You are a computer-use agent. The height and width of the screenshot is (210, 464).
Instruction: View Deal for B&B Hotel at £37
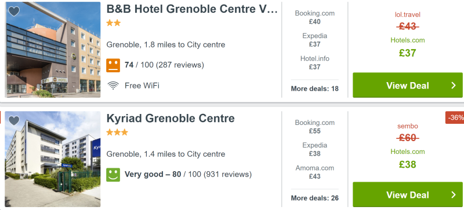(408, 85)
